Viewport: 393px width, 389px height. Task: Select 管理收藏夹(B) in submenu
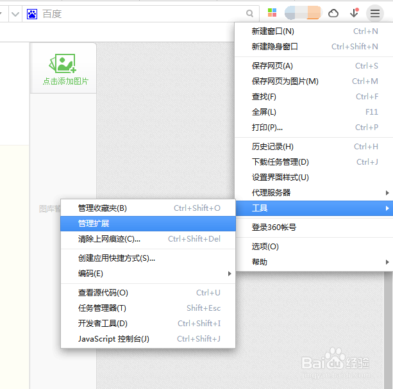[x=148, y=208]
